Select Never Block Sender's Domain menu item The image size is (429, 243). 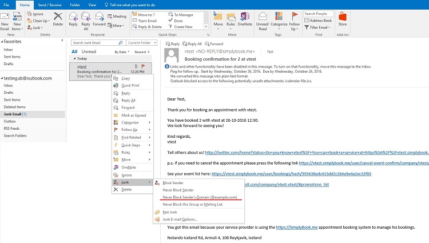click(x=199, y=197)
